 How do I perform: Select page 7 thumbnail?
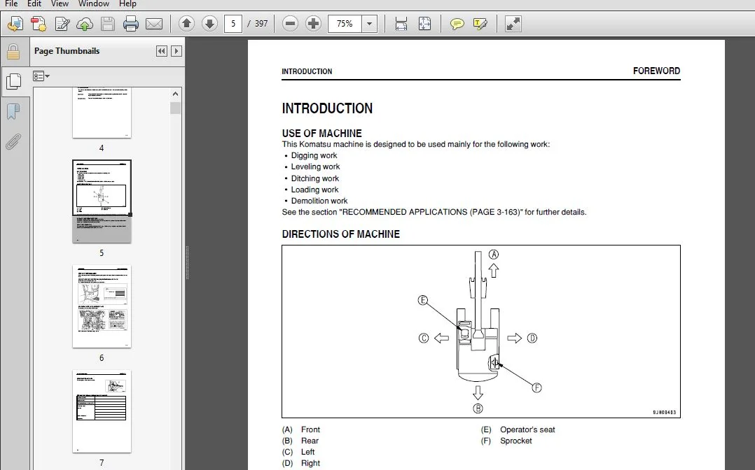(x=102, y=411)
